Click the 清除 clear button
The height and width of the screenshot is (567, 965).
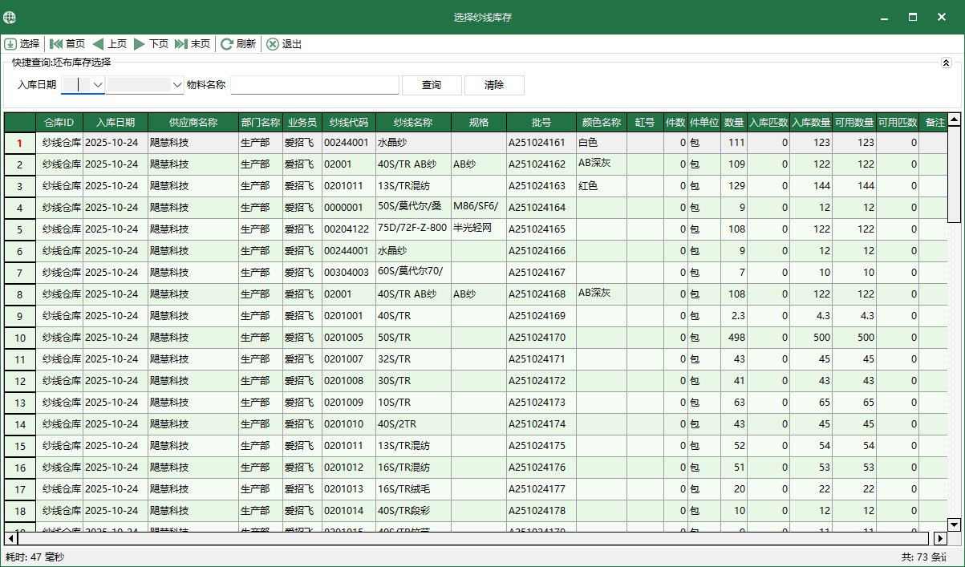[x=495, y=85]
